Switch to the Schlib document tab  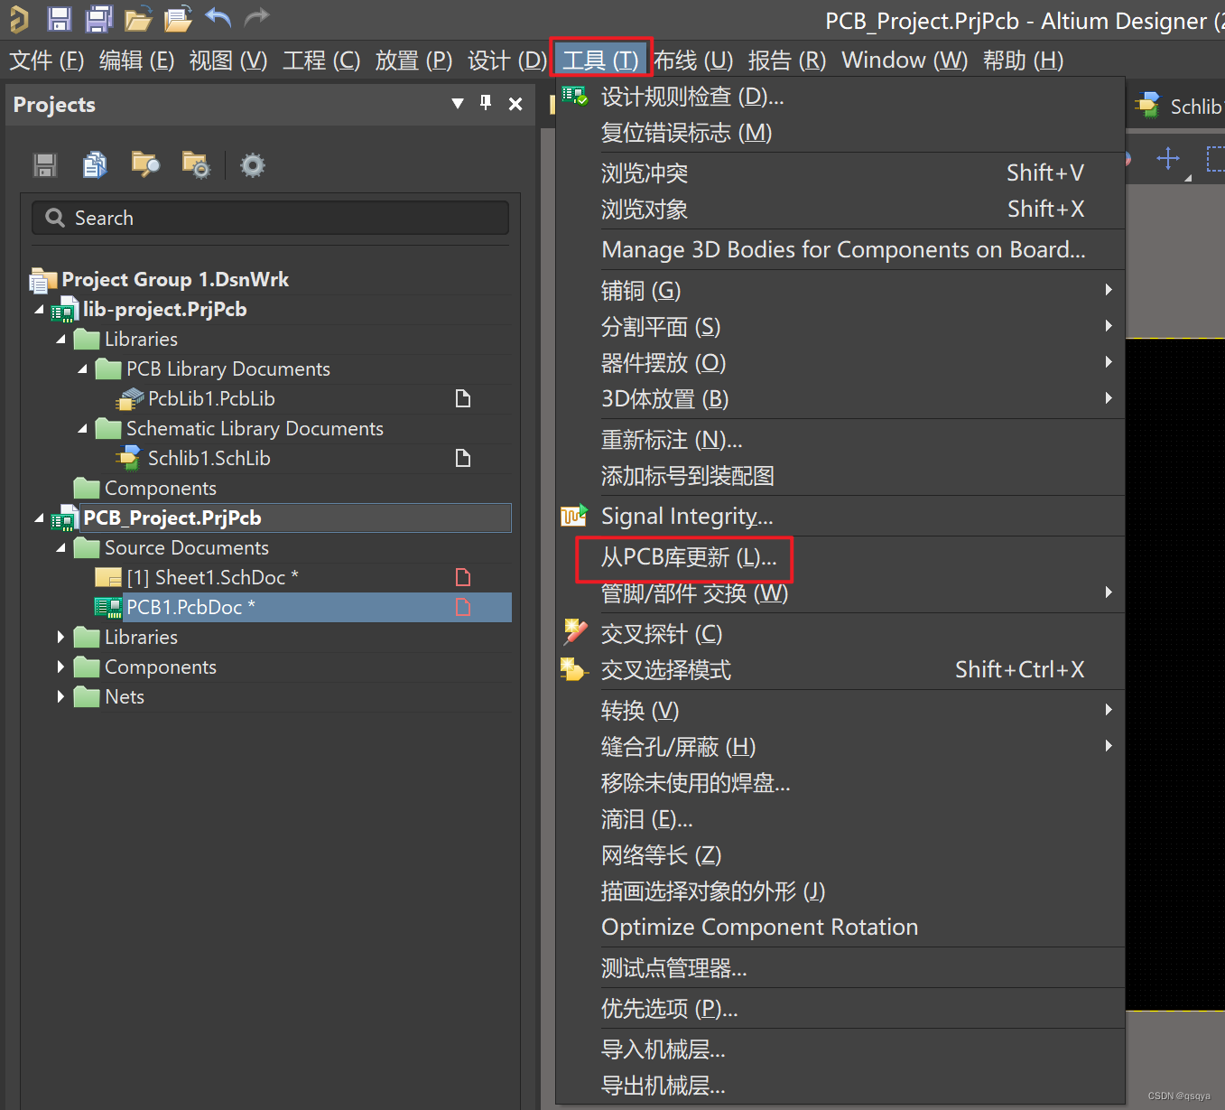pyautogui.click(x=1179, y=106)
